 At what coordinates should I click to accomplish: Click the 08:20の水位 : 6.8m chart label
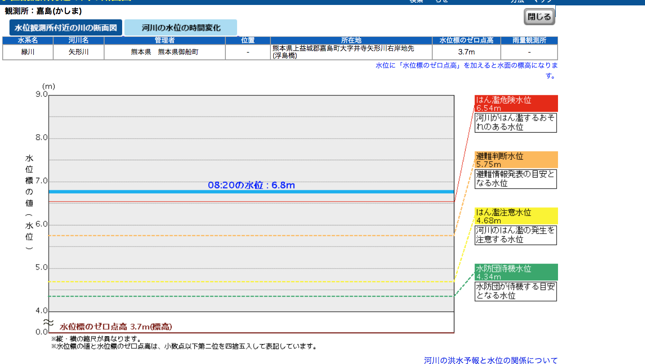[x=251, y=185]
